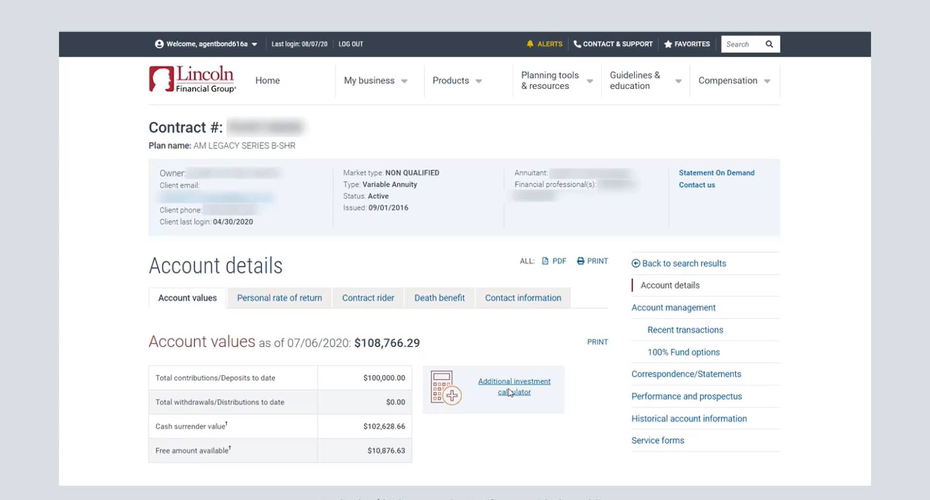Click the search magnifier icon

pos(769,44)
